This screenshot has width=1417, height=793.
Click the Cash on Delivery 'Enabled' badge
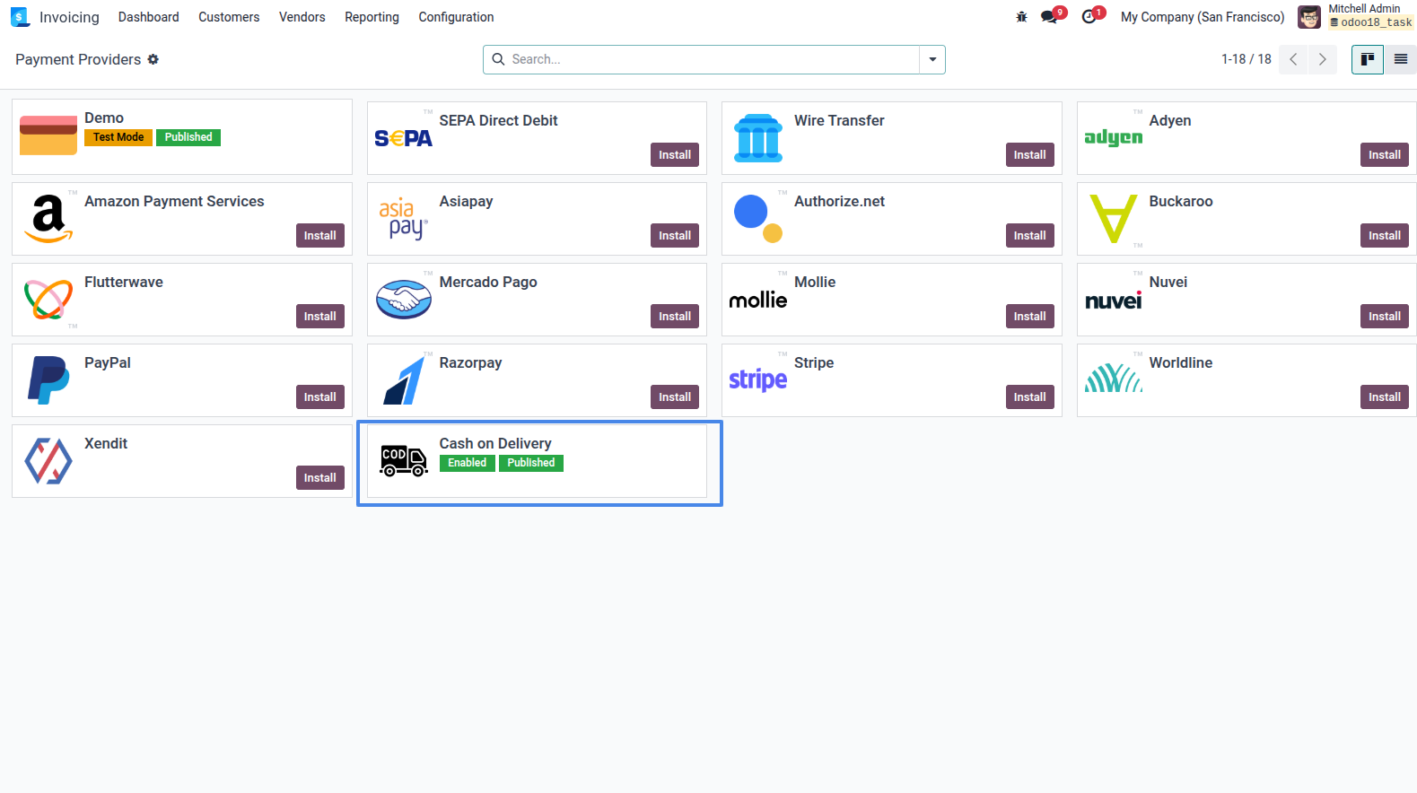coord(468,463)
